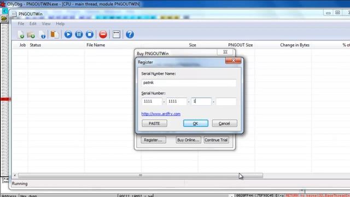Screen dimensions: 350x197
Task: Click the OllyDbg C window icon
Action: tap(5, 11)
